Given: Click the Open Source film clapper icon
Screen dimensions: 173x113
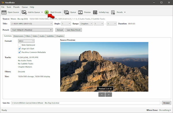Looking at the screenshot, I should coord(4,12).
